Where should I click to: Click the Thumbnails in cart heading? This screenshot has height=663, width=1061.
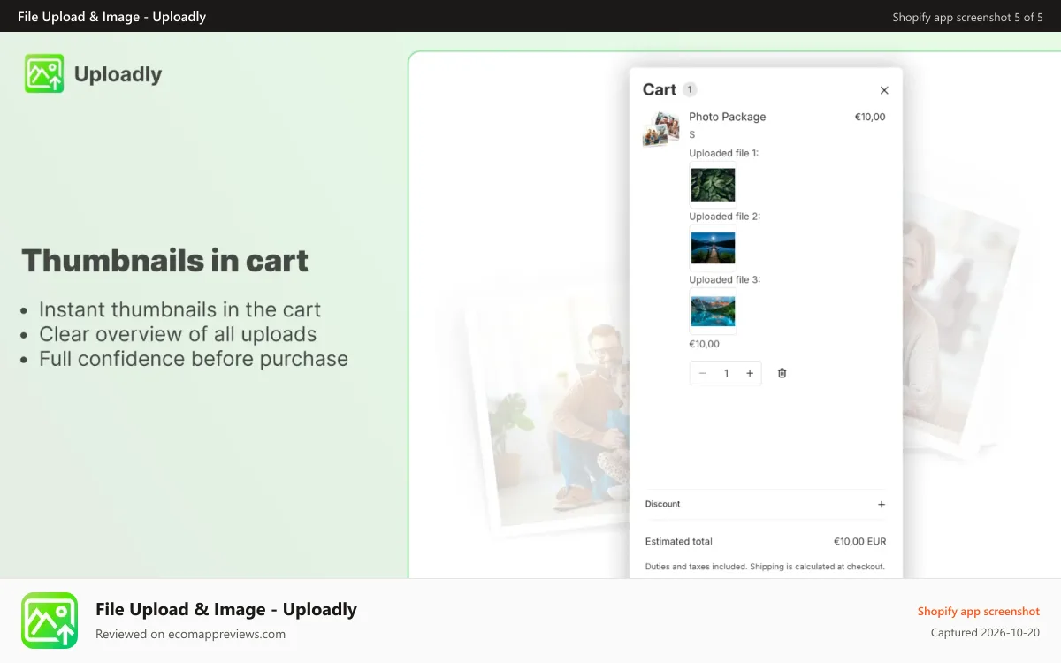165,261
